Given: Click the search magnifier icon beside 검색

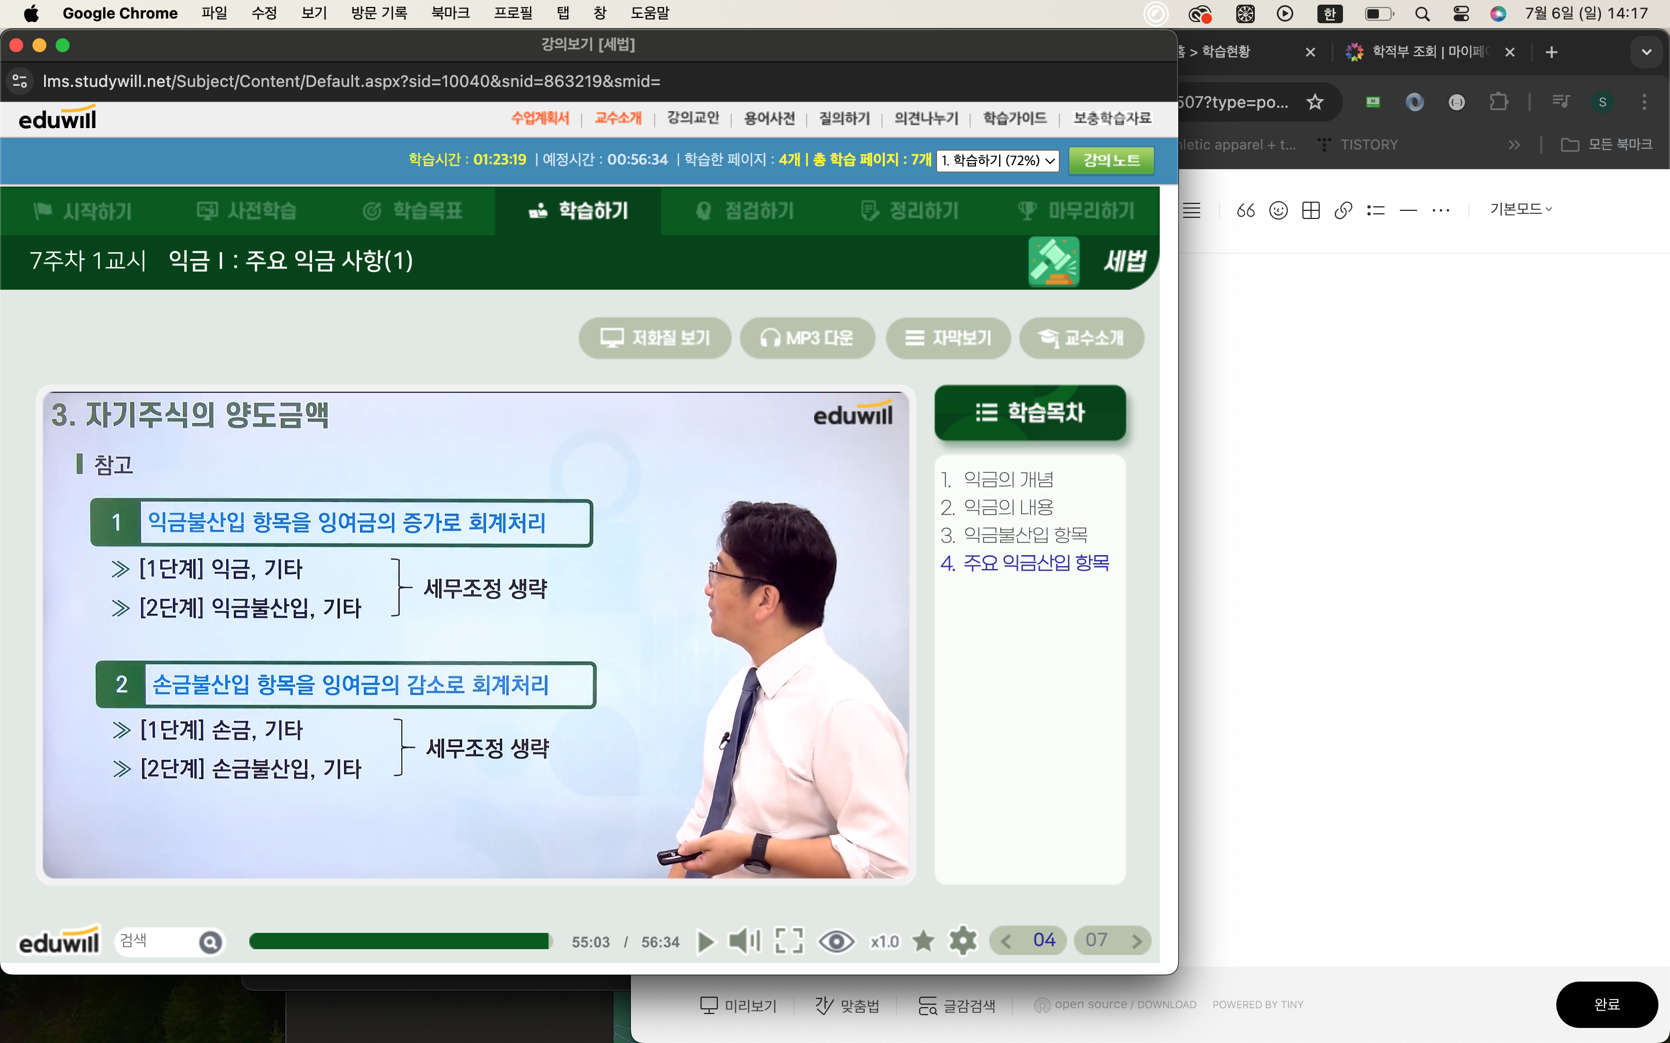Looking at the screenshot, I should click(x=210, y=942).
